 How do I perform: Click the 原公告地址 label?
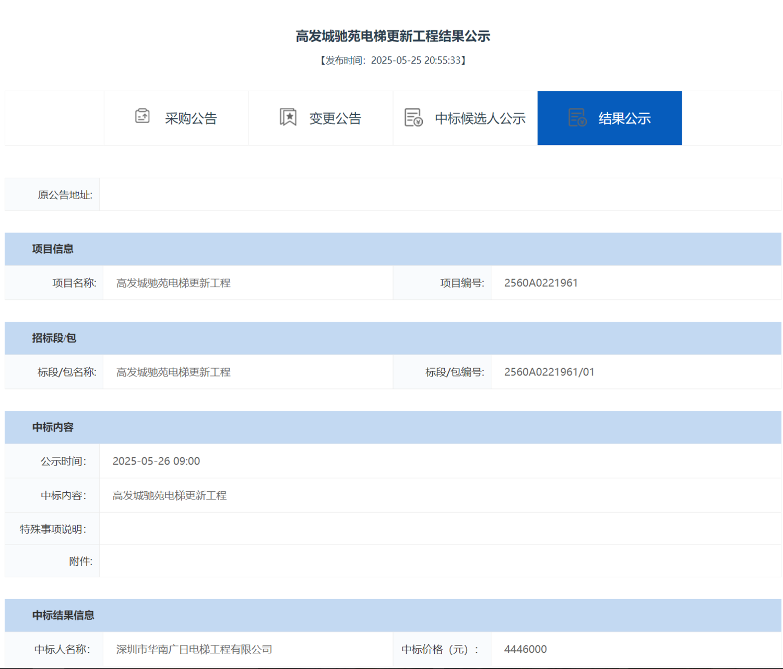pyautogui.click(x=65, y=195)
